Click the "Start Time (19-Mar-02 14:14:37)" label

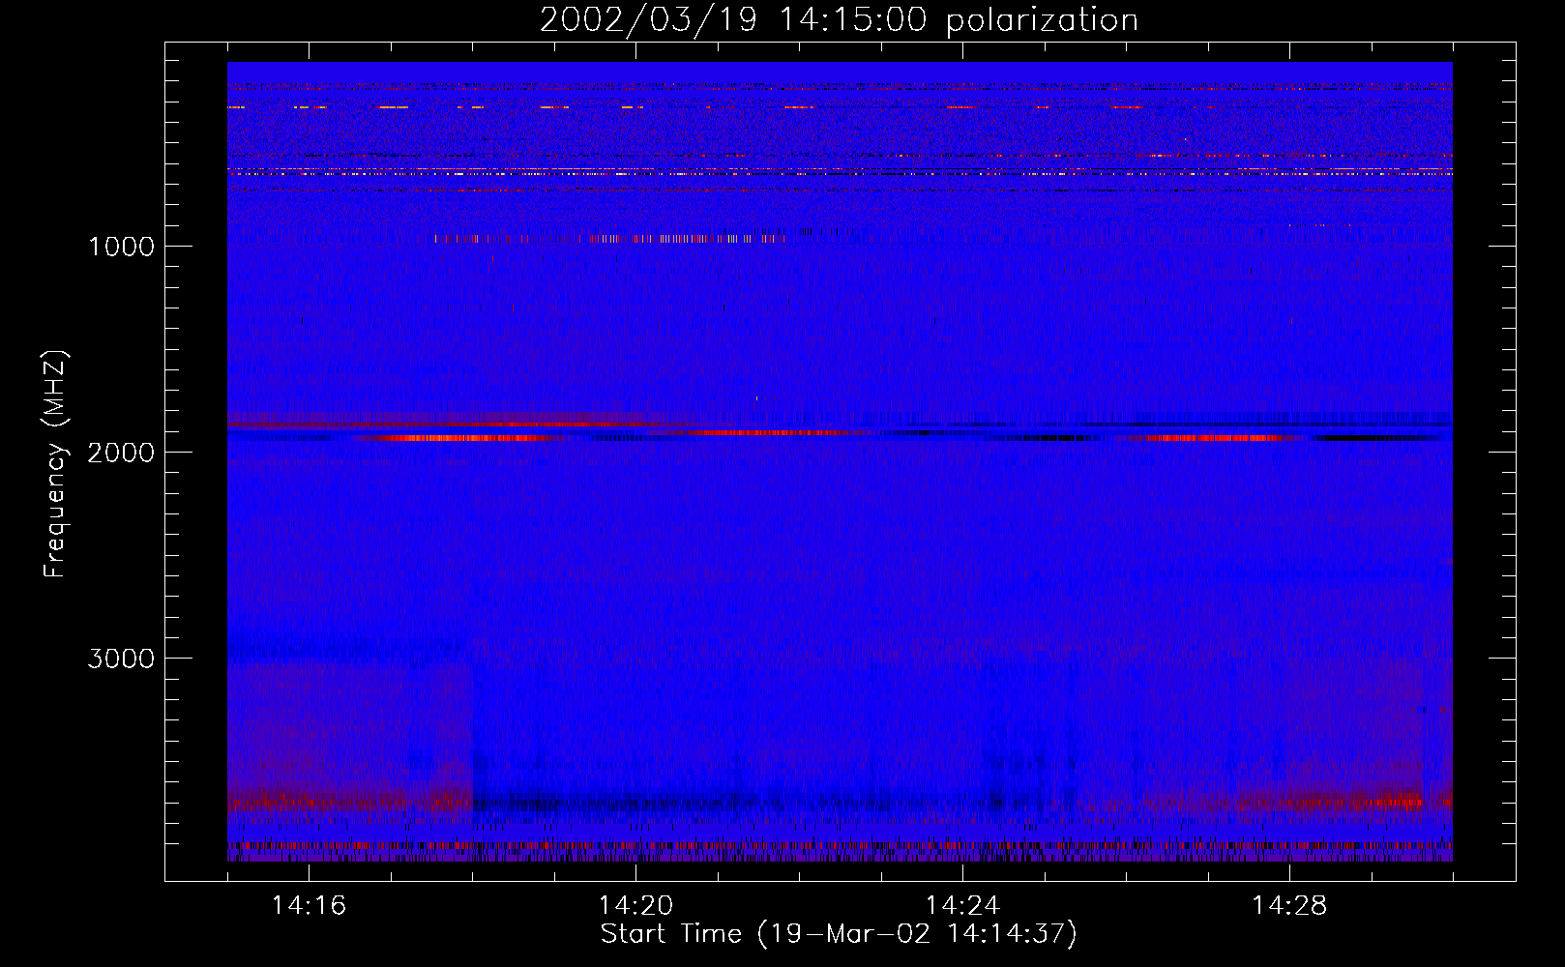point(839,934)
